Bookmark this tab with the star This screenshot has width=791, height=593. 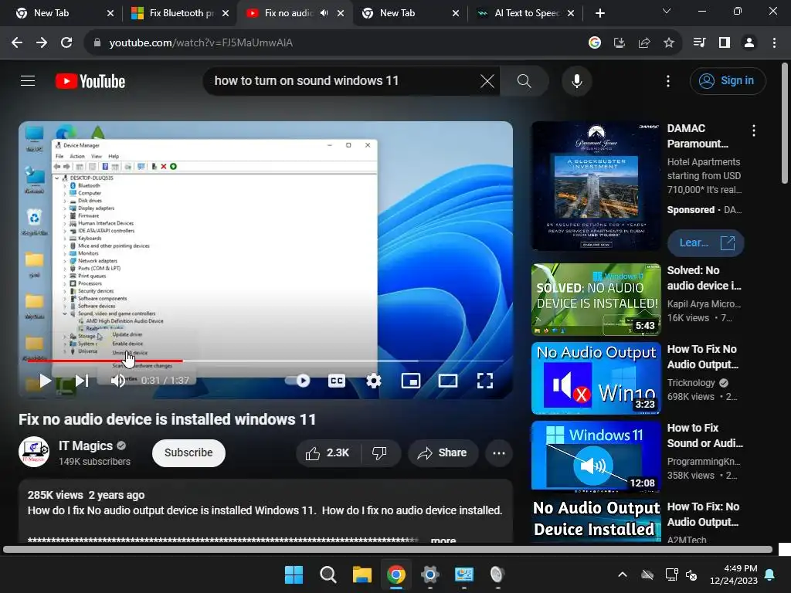pyautogui.click(x=668, y=43)
